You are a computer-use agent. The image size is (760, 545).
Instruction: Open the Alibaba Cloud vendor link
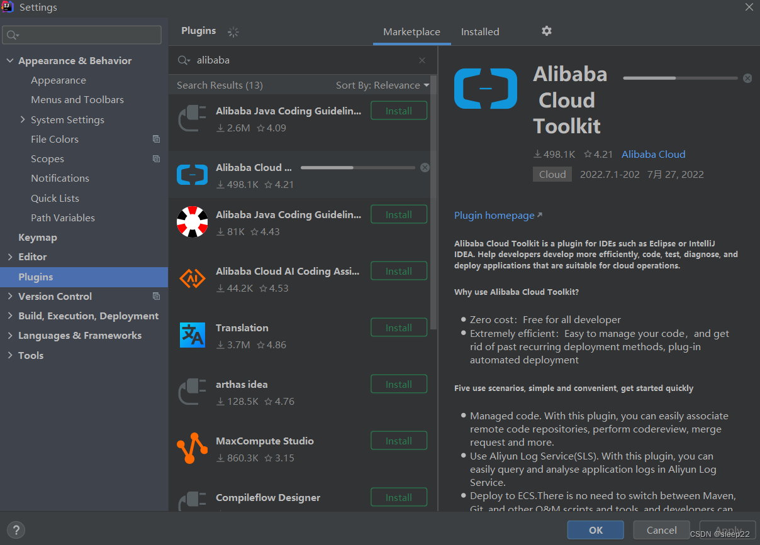tap(653, 155)
